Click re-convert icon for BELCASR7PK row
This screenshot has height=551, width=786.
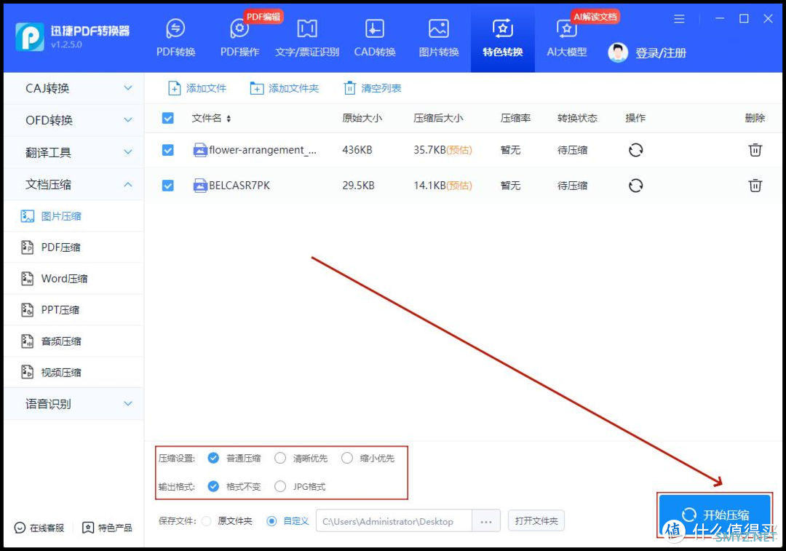coord(635,186)
